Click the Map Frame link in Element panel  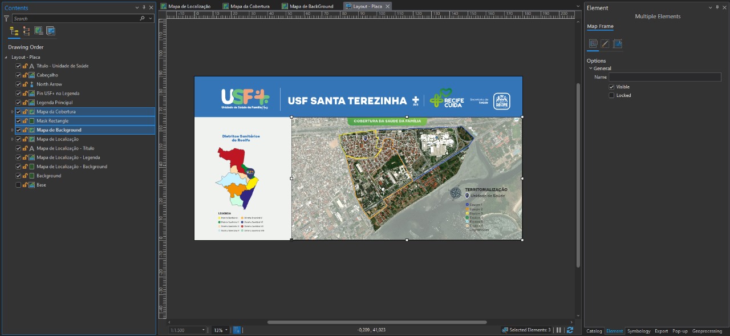(599, 26)
